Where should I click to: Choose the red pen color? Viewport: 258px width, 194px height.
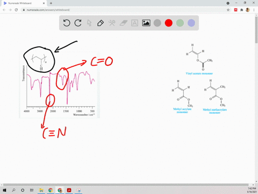[169, 23]
